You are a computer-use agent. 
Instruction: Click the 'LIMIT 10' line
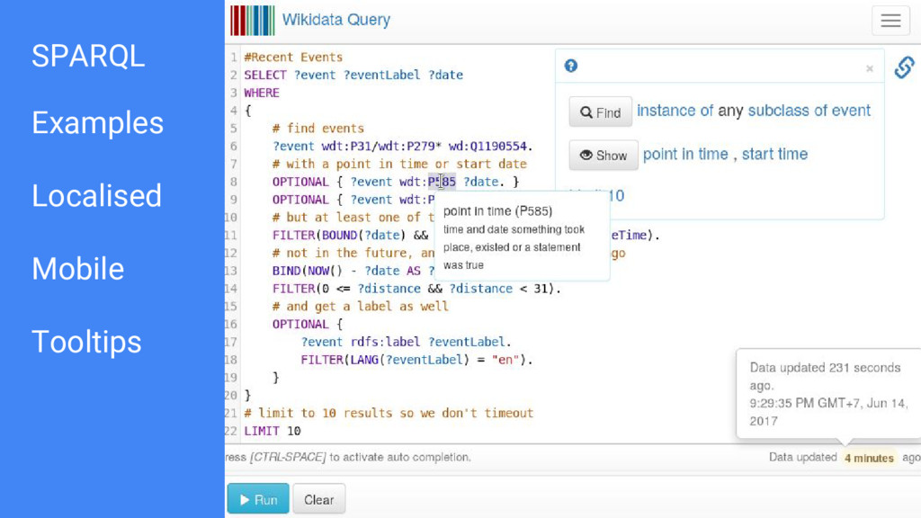click(x=273, y=431)
